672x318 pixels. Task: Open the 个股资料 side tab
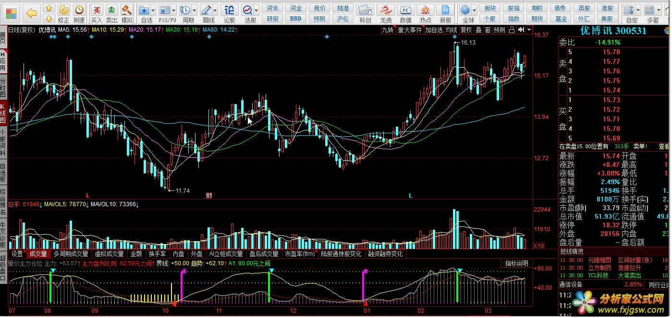pos(3,143)
